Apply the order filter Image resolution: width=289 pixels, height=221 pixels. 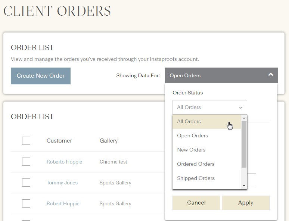click(x=246, y=203)
